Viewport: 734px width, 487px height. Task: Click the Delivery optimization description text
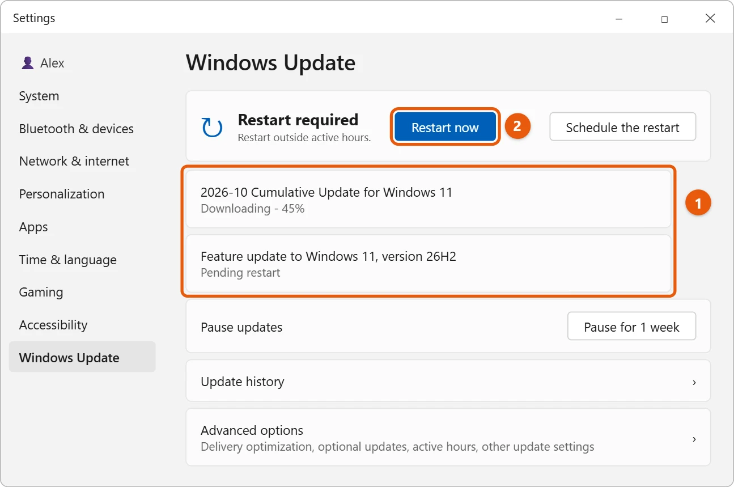click(x=397, y=447)
